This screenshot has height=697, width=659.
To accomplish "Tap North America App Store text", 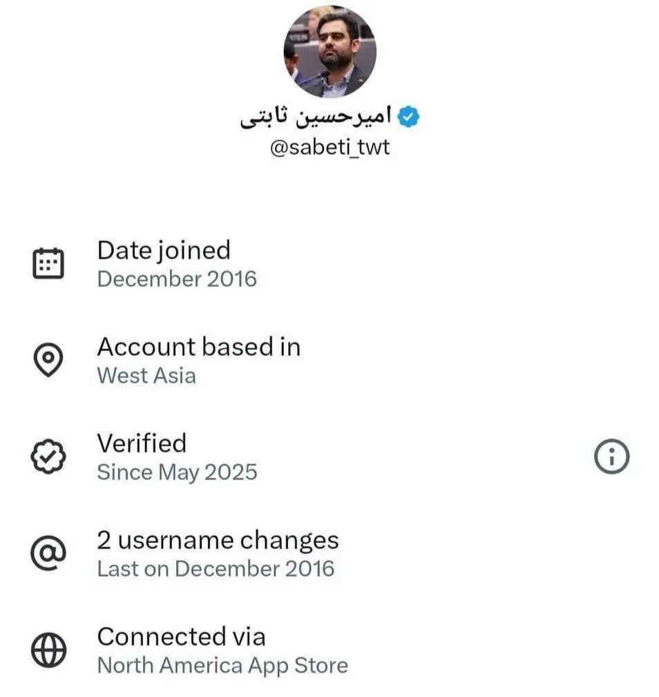I will pos(222,666).
